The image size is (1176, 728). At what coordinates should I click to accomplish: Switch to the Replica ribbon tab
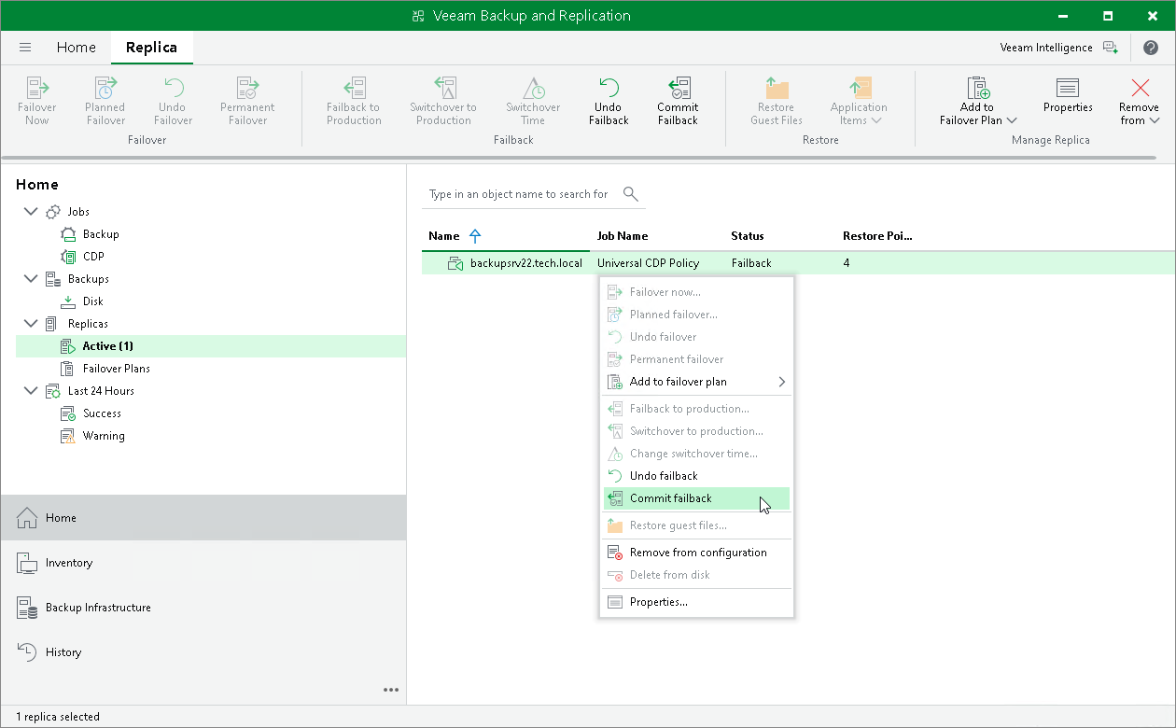pyautogui.click(x=152, y=48)
